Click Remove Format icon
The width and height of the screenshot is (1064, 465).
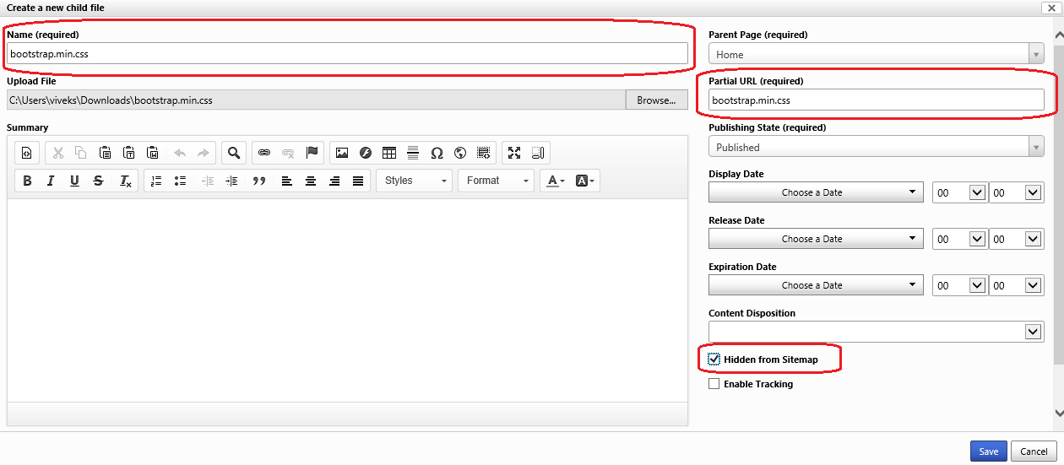click(x=125, y=181)
